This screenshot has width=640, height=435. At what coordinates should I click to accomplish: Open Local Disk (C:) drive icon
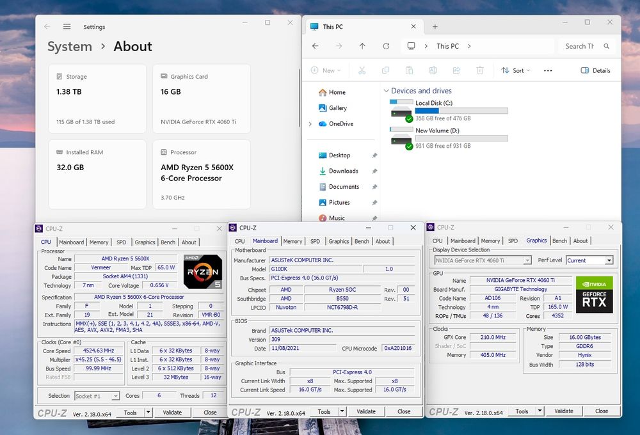pos(402,111)
